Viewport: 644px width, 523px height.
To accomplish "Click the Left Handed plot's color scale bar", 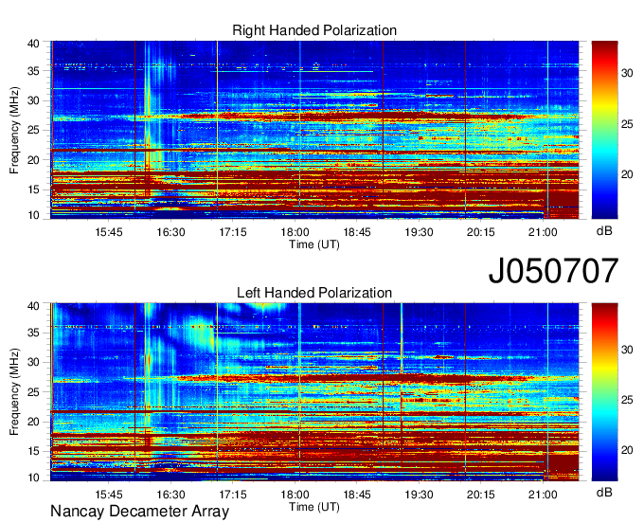I will (604, 392).
